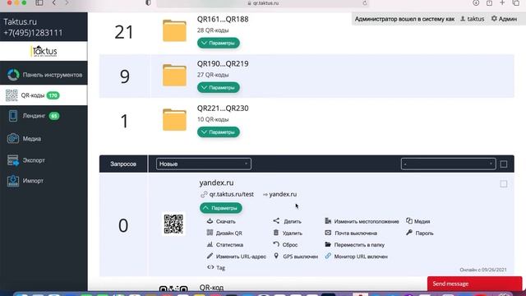Click the Send message chat button
526x296 pixels.
click(475, 284)
